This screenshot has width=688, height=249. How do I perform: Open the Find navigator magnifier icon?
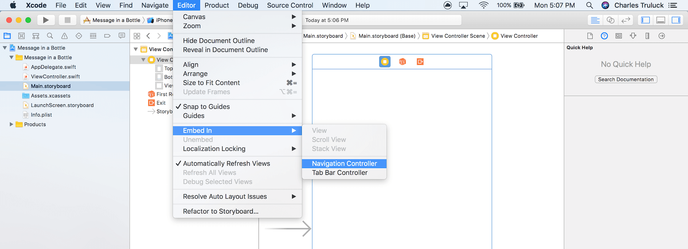[50, 36]
